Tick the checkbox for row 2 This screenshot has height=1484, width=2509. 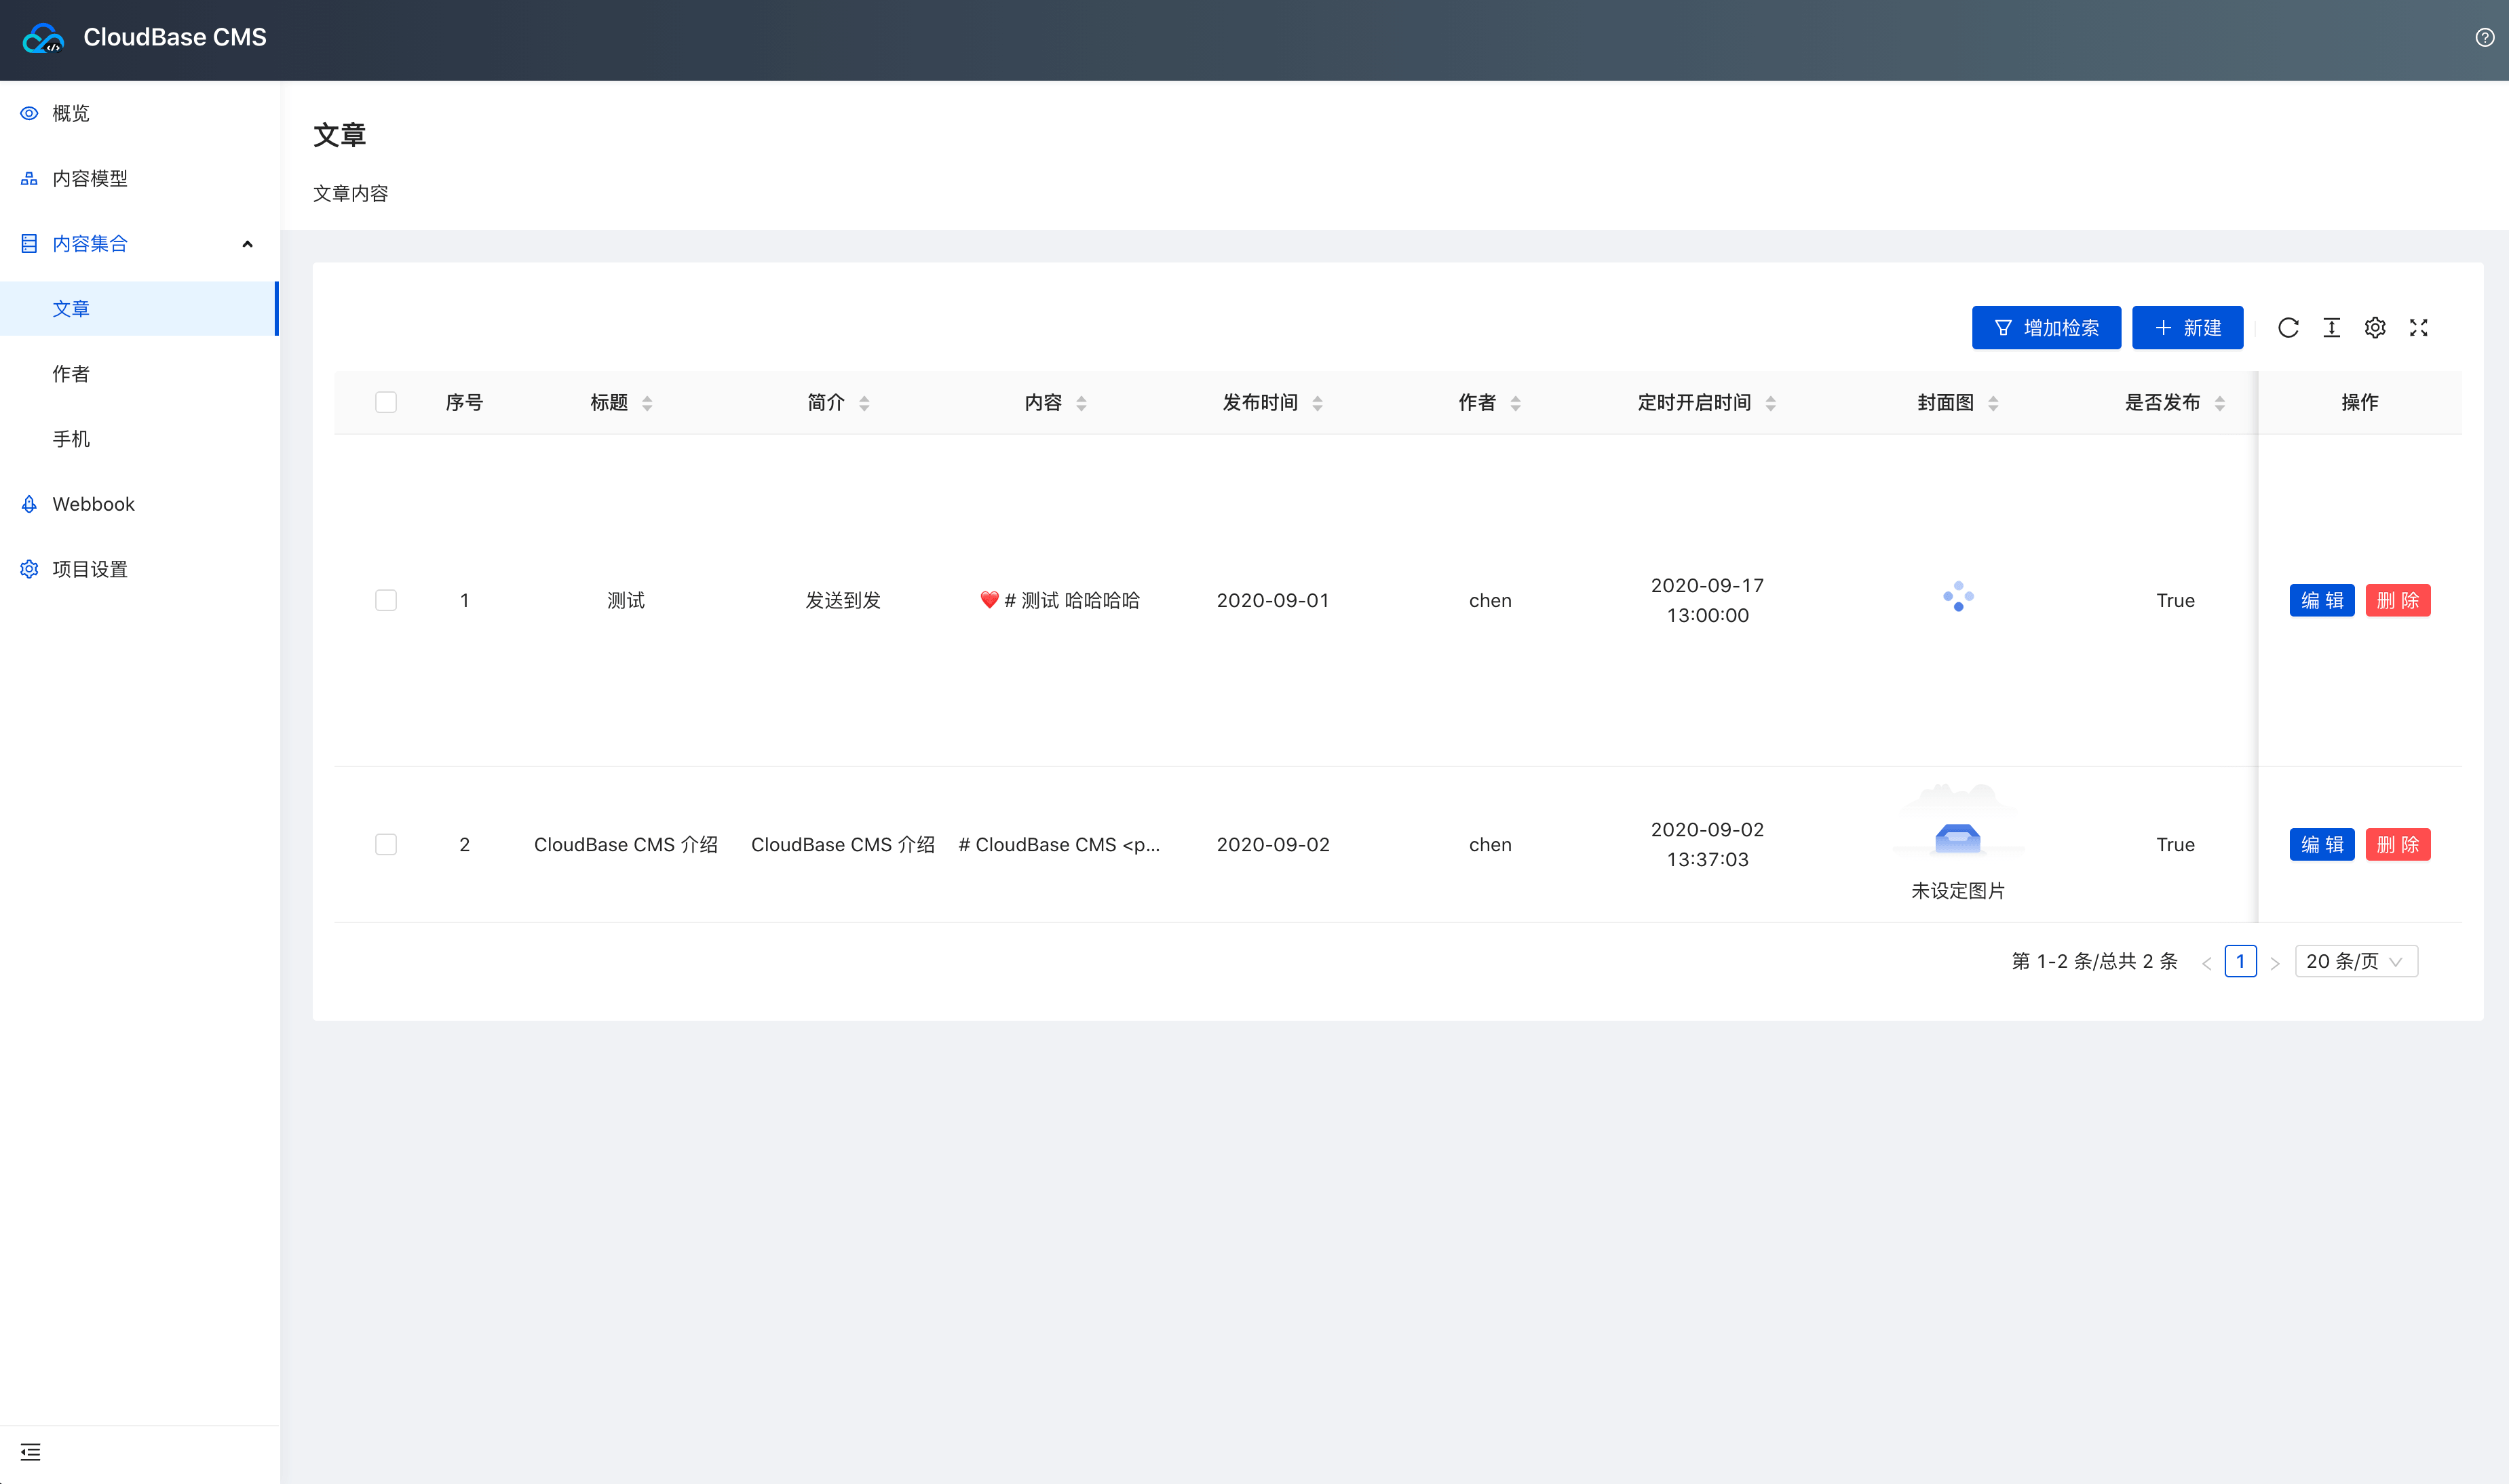(386, 844)
